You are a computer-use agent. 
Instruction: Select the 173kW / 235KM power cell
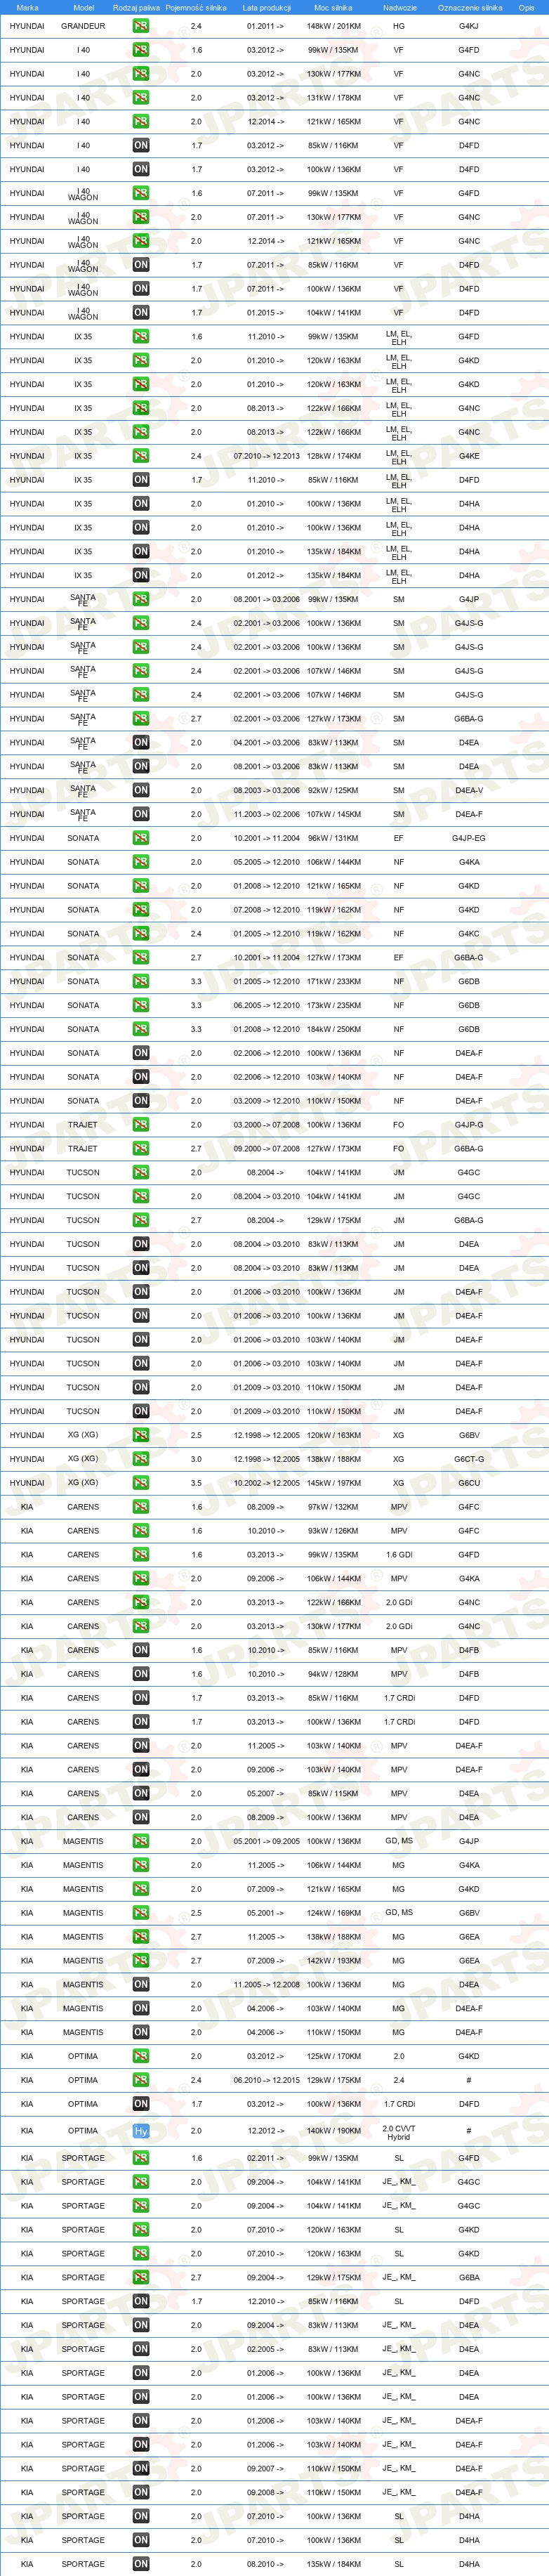point(334,1005)
